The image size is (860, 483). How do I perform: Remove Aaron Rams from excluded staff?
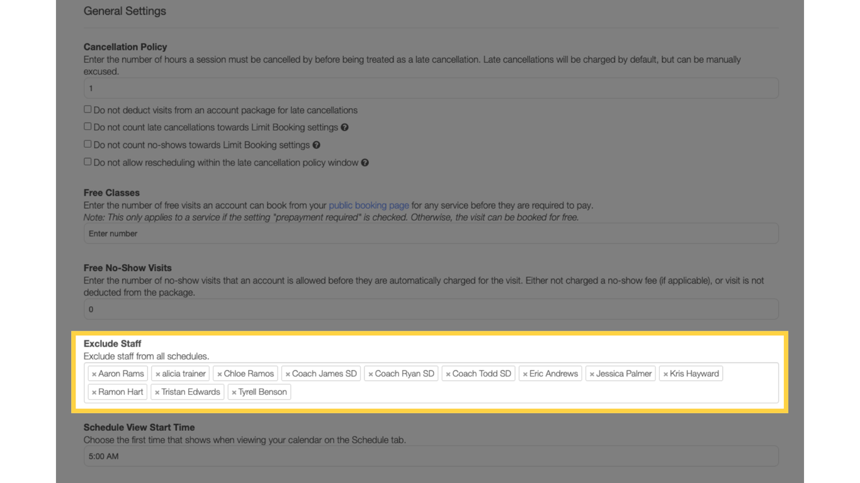tap(94, 374)
